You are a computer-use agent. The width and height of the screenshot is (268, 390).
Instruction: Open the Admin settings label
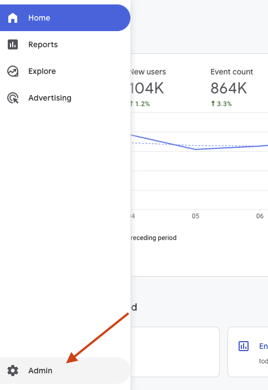(x=41, y=371)
